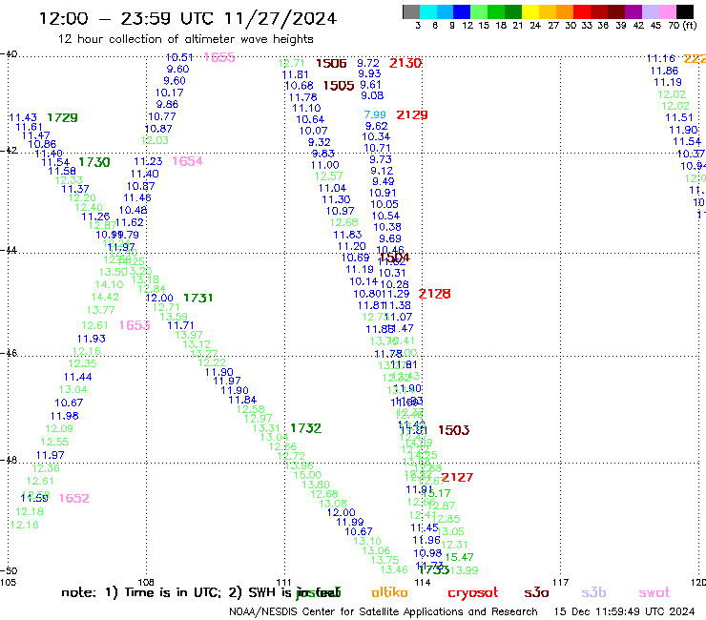Click the pass time label 1730

point(94,162)
